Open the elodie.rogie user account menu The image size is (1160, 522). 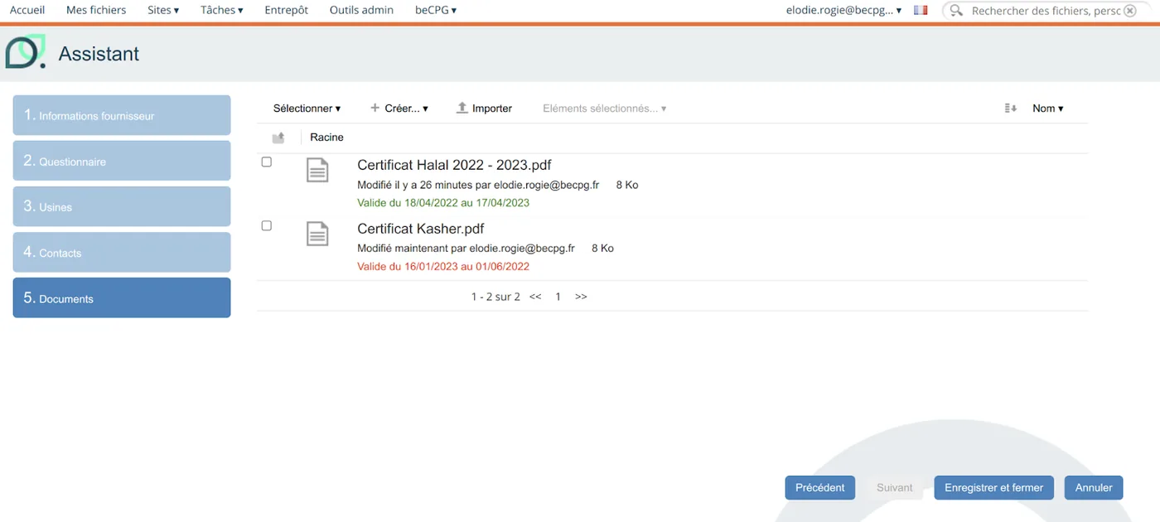[x=843, y=10]
